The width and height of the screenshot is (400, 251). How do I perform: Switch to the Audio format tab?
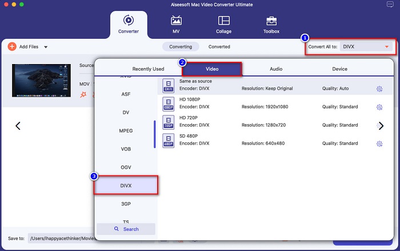(276, 69)
